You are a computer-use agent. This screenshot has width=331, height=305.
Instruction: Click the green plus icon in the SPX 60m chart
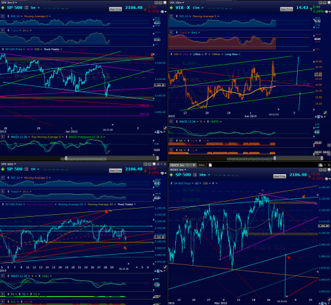3,169
